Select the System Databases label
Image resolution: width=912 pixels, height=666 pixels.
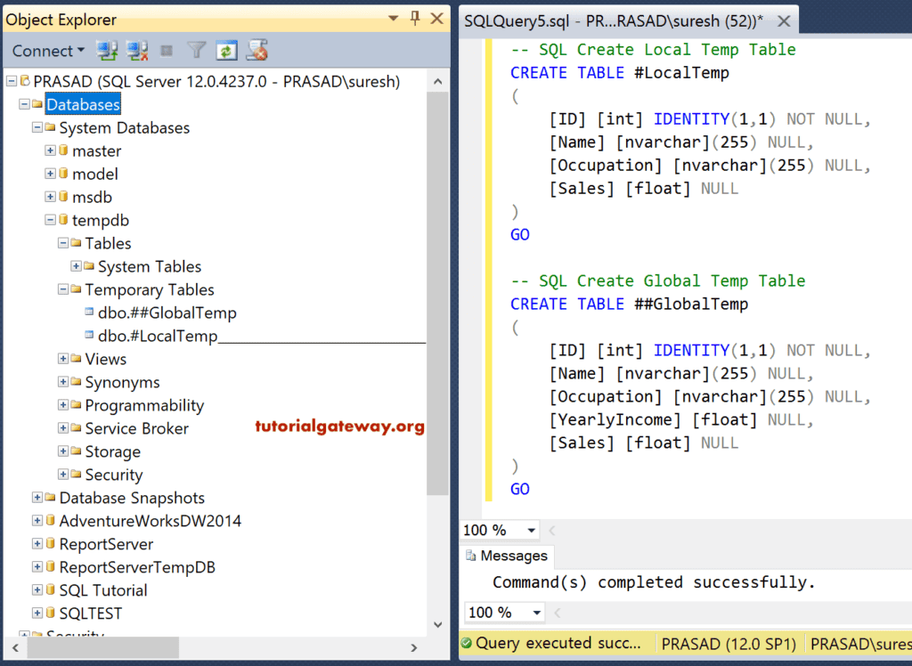[125, 128]
